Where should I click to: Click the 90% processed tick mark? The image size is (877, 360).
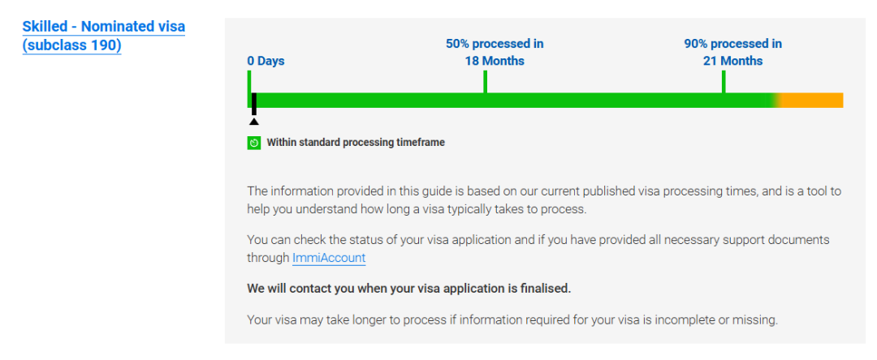click(724, 82)
